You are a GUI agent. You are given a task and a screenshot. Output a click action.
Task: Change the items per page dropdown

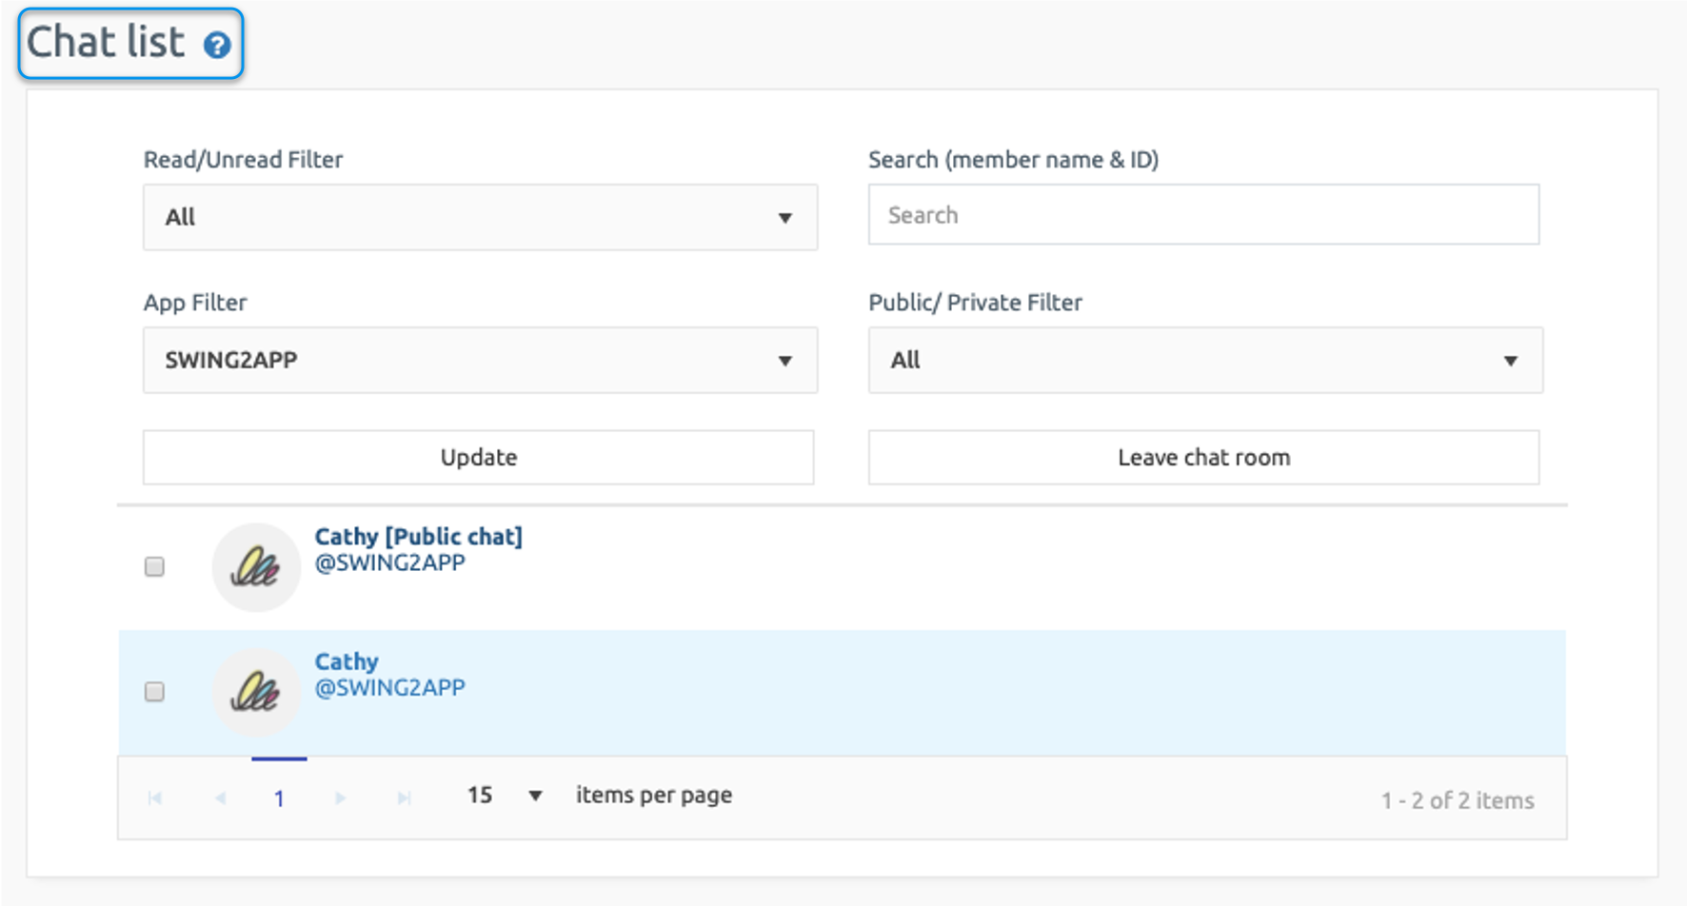[x=505, y=796]
